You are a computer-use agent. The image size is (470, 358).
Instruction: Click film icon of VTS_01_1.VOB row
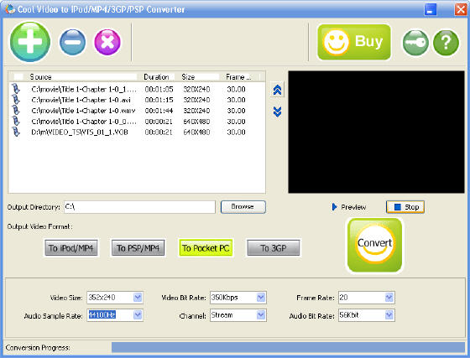[x=16, y=132]
